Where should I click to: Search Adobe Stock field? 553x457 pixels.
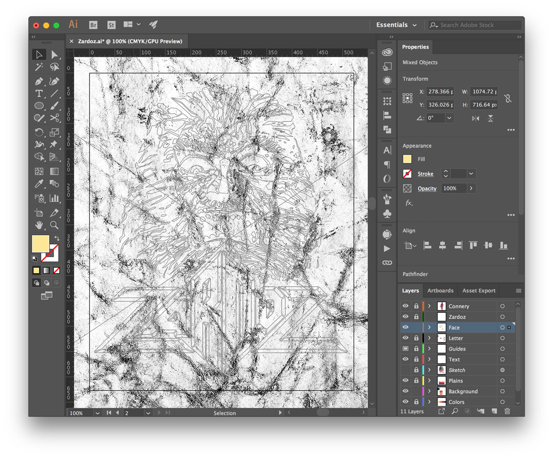(x=475, y=25)
